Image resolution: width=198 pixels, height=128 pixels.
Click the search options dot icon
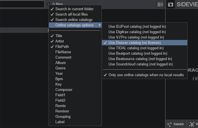[49, 4]
